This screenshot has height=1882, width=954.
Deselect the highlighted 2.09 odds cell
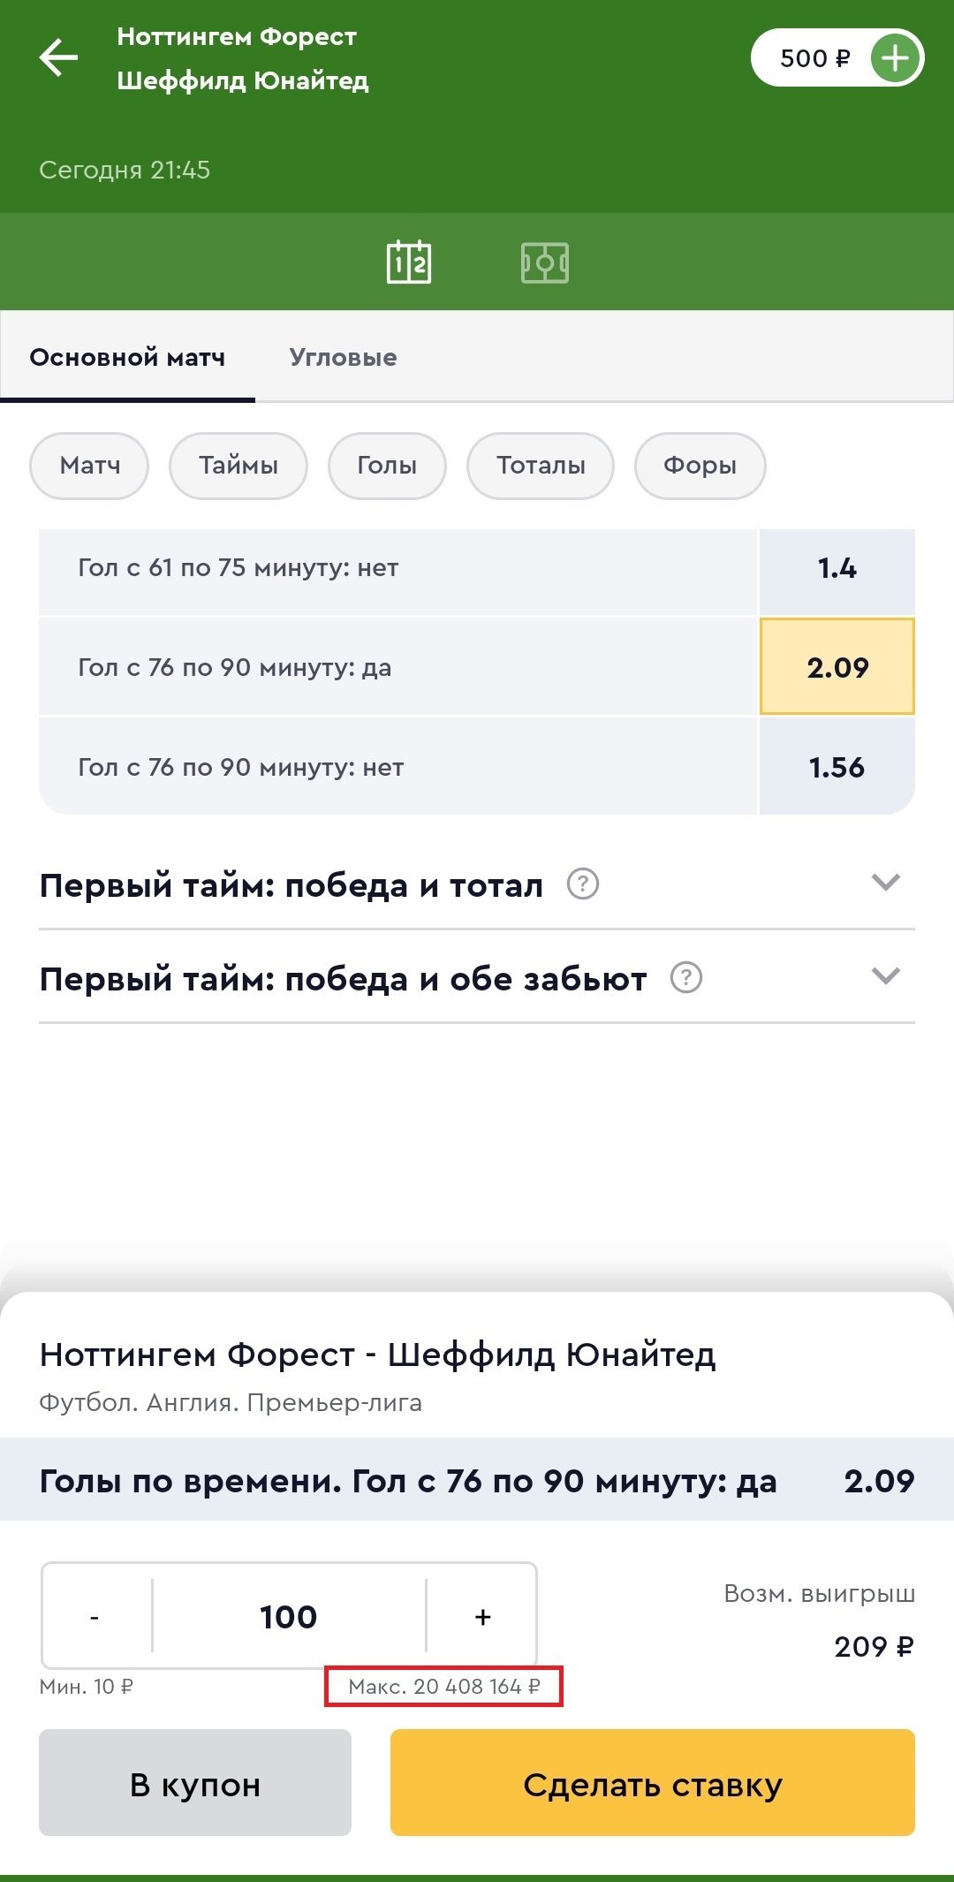point(837,667)
